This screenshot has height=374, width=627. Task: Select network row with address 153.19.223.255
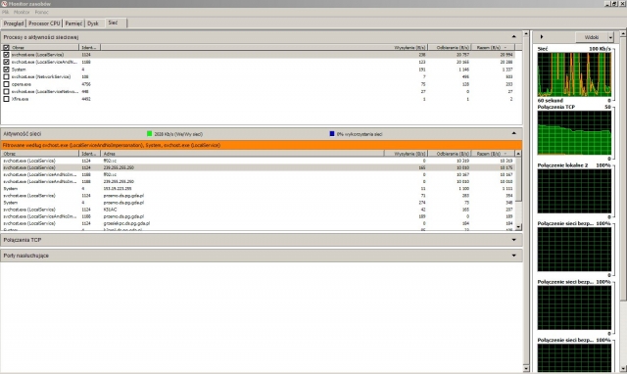point(258,189)
